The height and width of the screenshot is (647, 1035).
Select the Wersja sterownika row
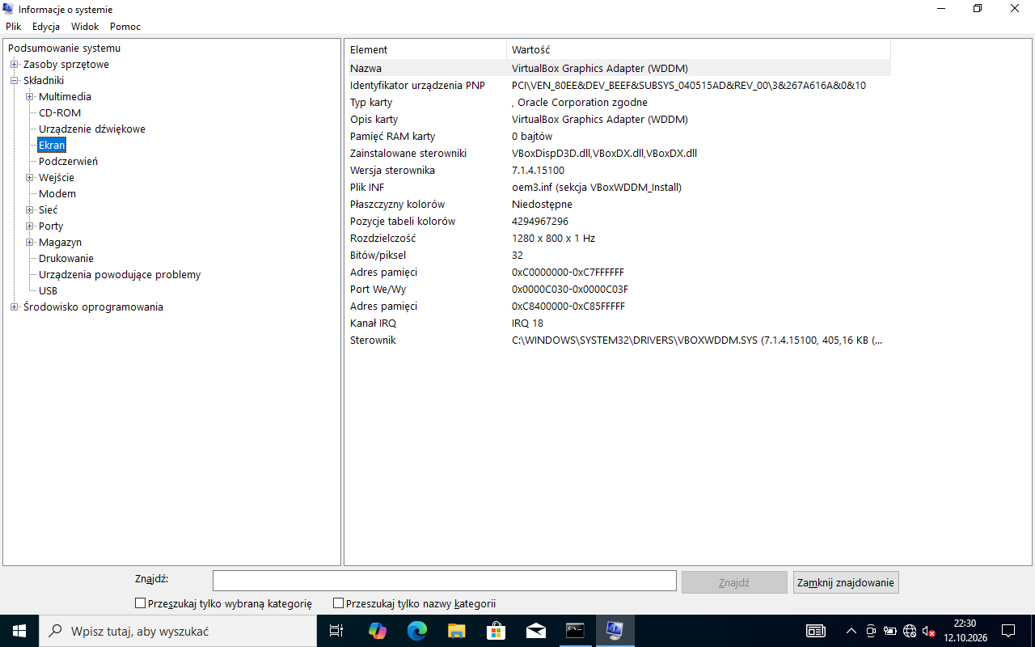pos(619,170)
